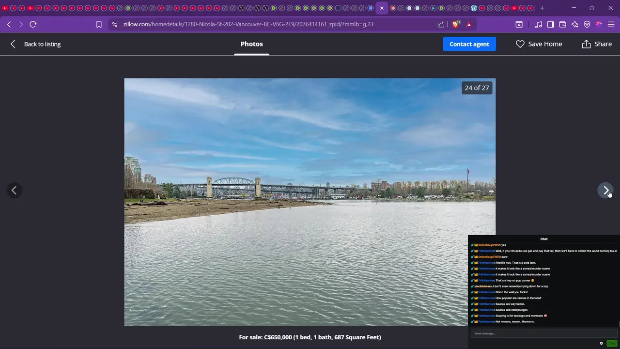
Task: Switch to the first YouTube tab
Action: 5,8
